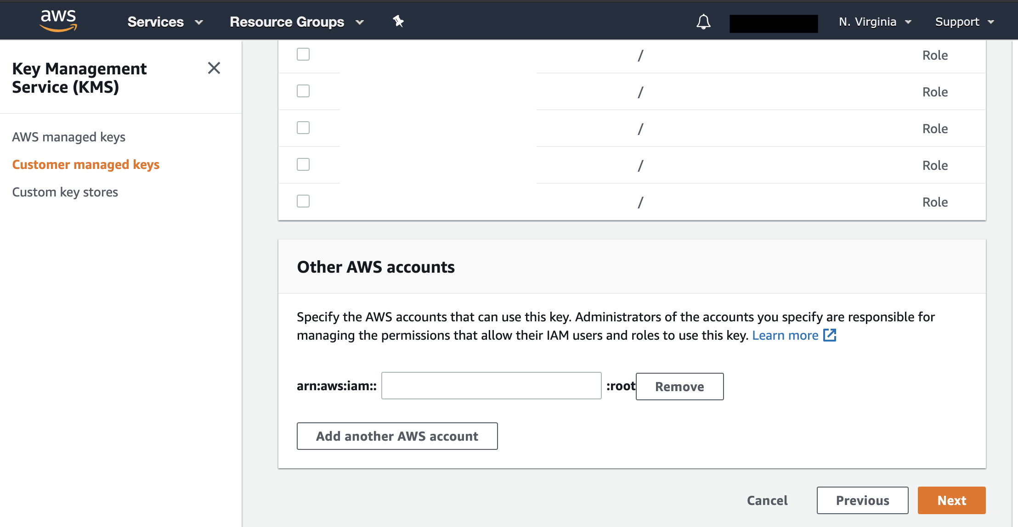Click the Previous navigation button

point(863,500)
